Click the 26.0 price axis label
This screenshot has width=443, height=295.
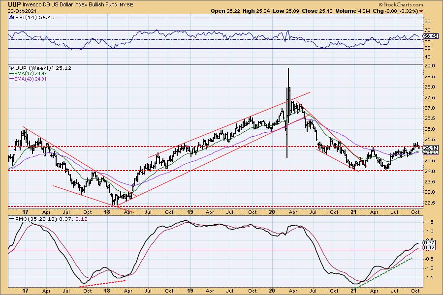[430, 129]
